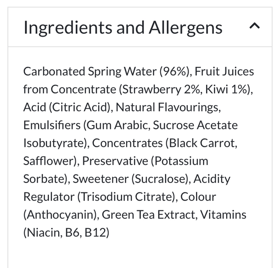The height and width of the screenshot is (268, 280).
Task: Click the text Carbonated Spring Water (96%)
Action: [107, 71]
